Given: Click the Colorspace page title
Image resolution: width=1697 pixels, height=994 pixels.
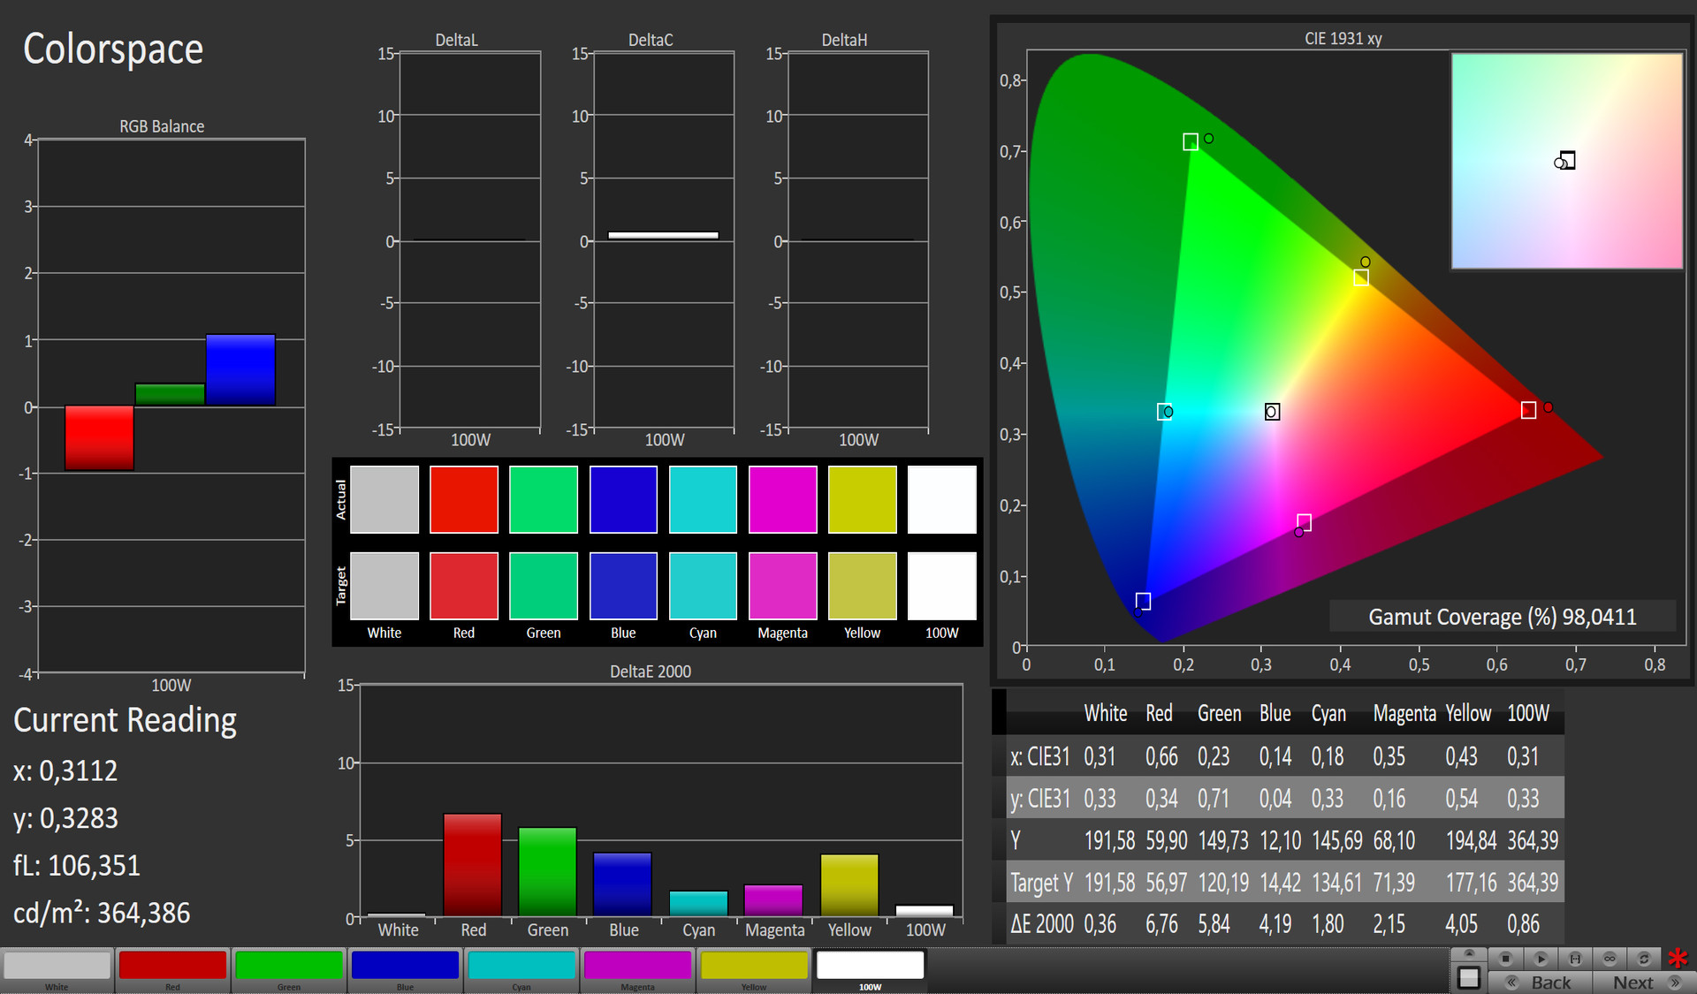Looking at the screenshot, I should [x=113, y=49].
